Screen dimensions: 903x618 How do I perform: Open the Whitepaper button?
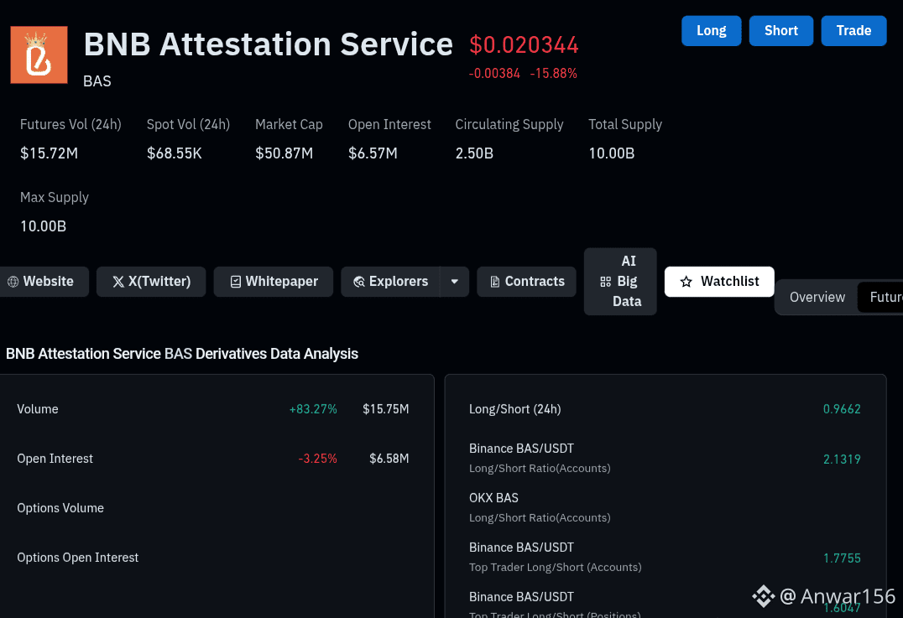point(274,282)
